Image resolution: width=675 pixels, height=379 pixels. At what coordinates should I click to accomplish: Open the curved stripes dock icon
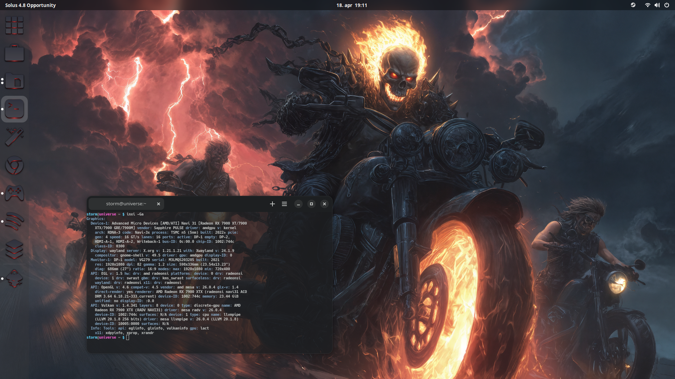[x=14, y=221]
